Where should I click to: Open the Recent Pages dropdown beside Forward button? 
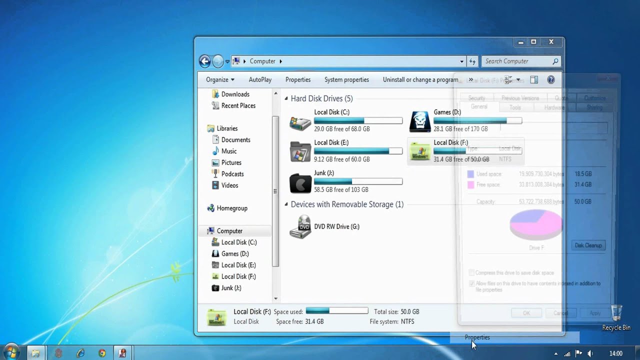coord(227,61)
